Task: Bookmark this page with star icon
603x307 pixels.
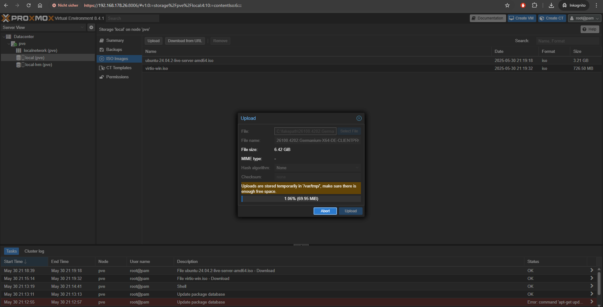Action: (507, 5)
